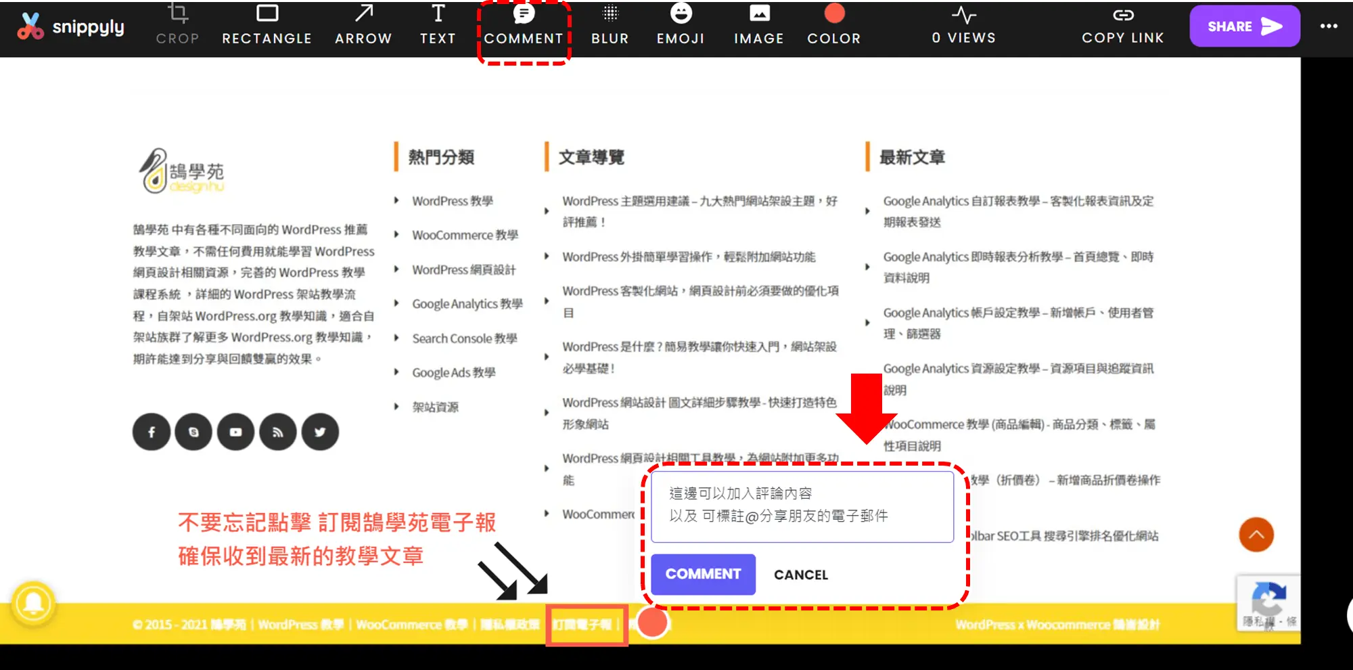Open 架站資源 category link
The height and width of the screenshot is (670, 1353).
[x=436, y=407]
